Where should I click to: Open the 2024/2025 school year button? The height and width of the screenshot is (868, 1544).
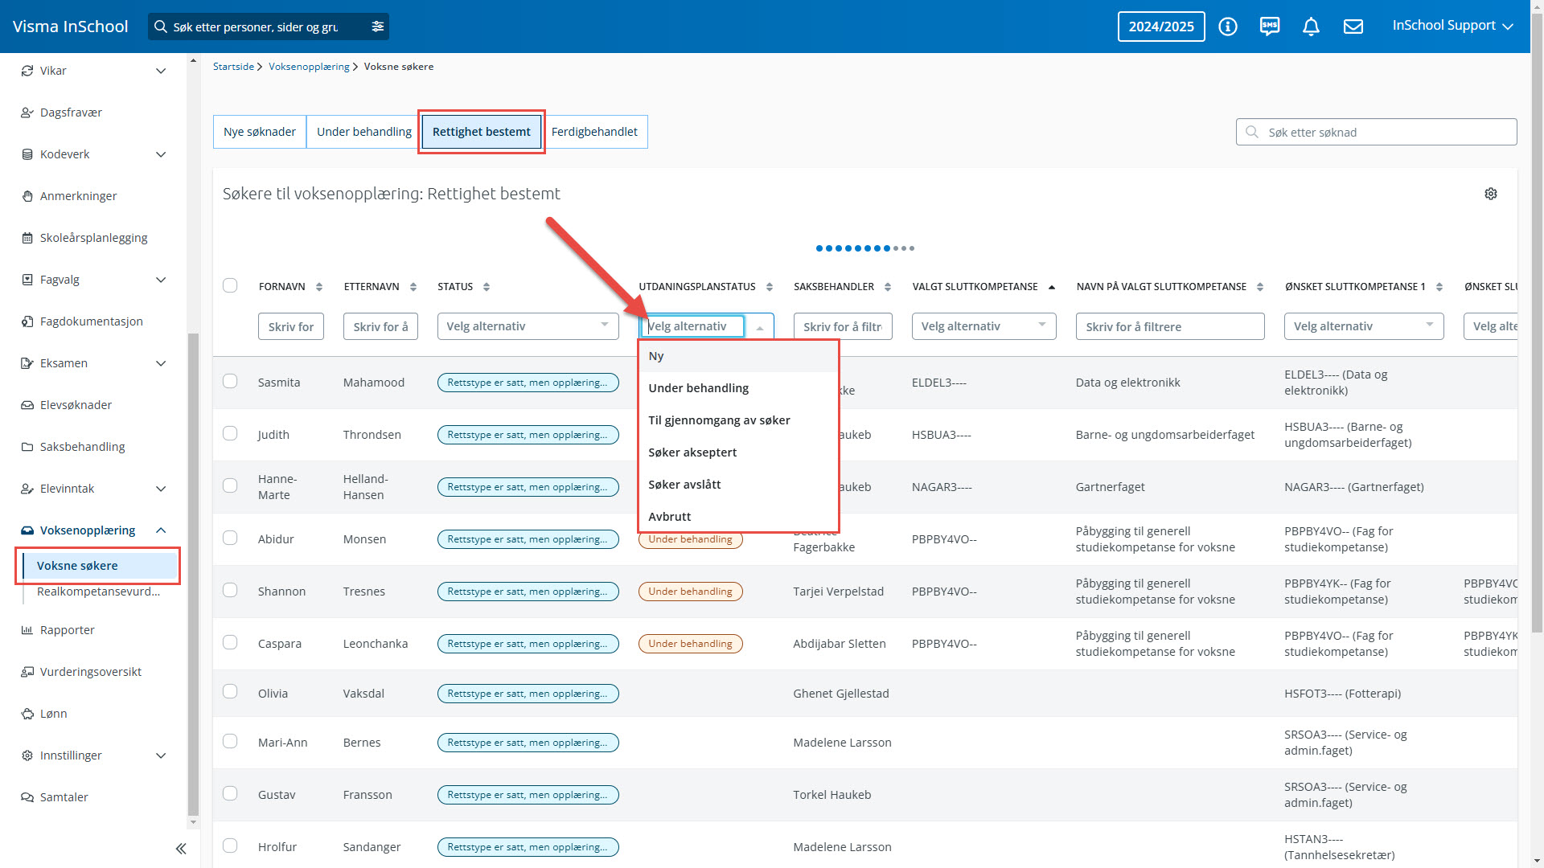1161,27
